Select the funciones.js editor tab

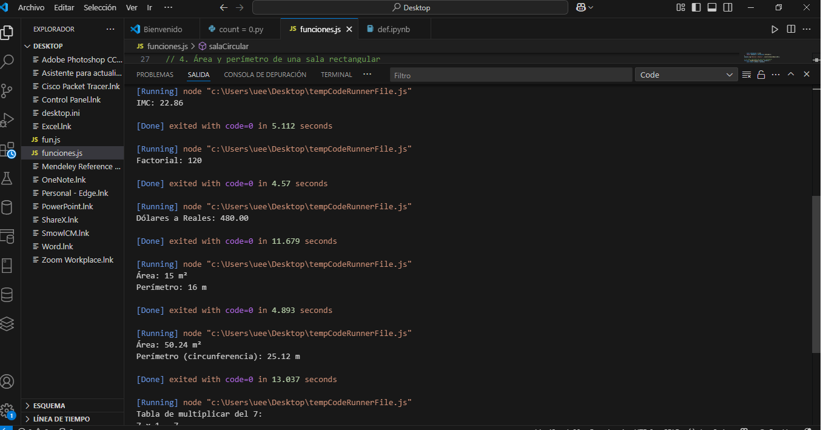click(x=320, y=29)
